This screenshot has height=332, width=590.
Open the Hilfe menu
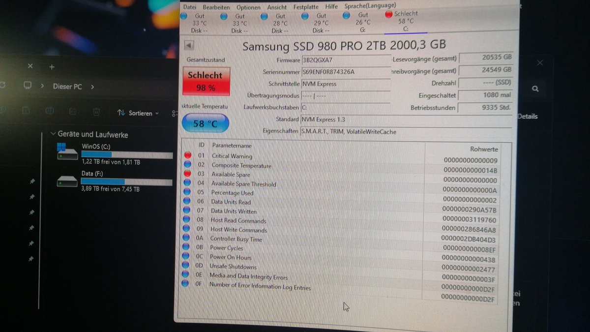pyautogui.click(x=331, y=7)
